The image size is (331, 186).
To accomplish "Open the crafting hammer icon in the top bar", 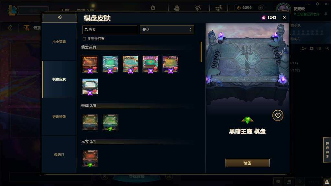I will [198, 8].
